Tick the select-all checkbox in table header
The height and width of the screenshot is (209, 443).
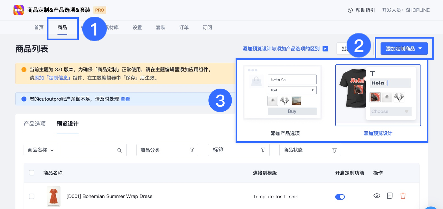coord(32,173)
